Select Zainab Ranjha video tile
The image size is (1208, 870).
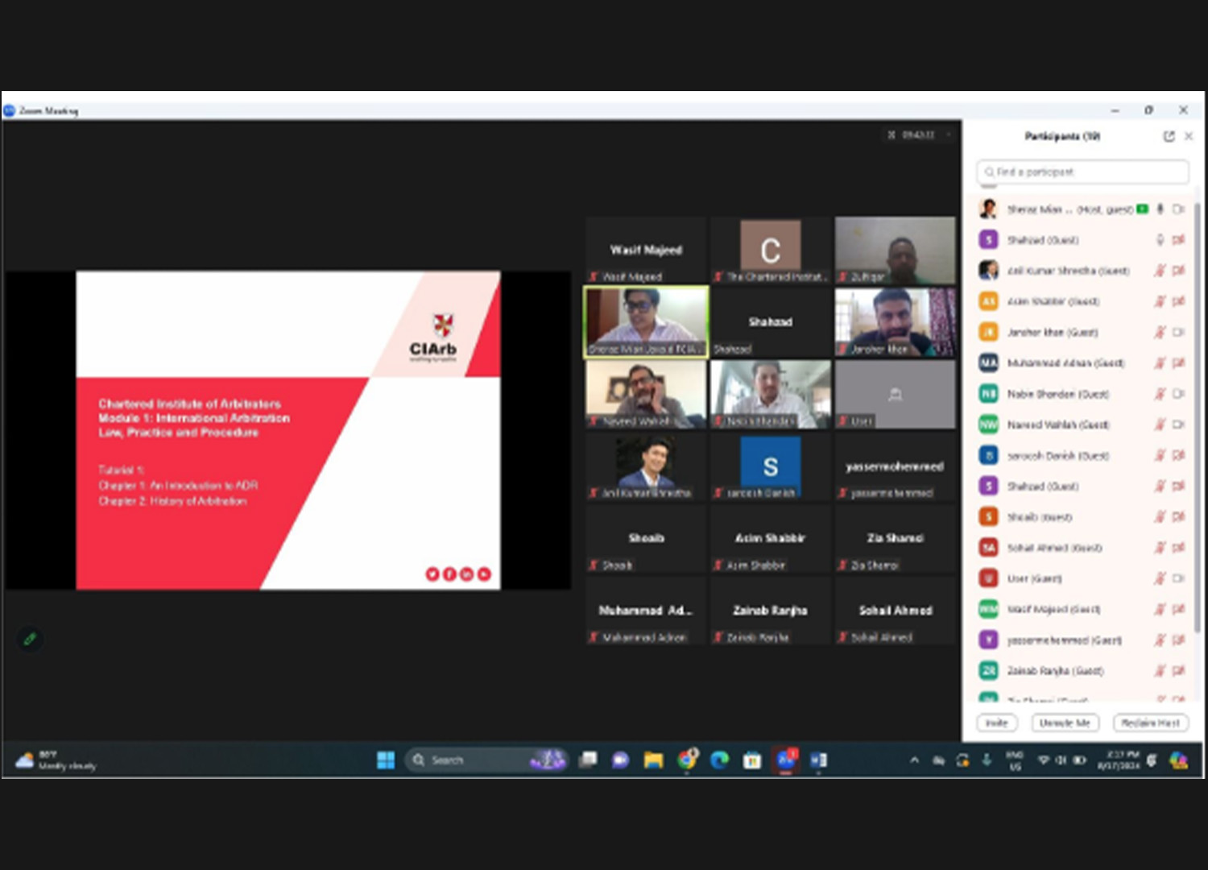coord(771,611)
